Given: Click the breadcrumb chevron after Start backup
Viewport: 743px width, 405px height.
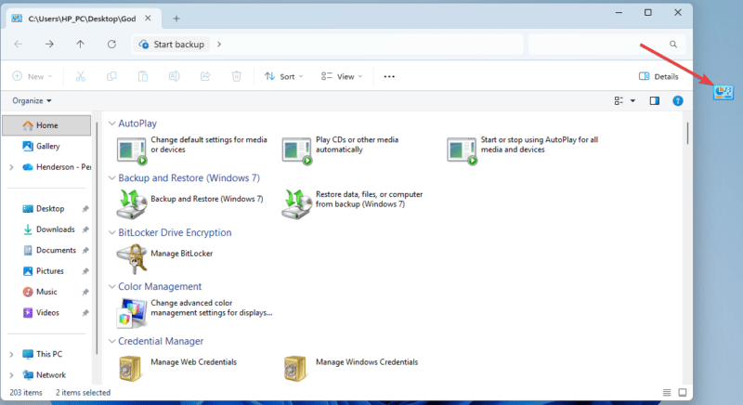Looking at the screenshot, I should point(219,44).
